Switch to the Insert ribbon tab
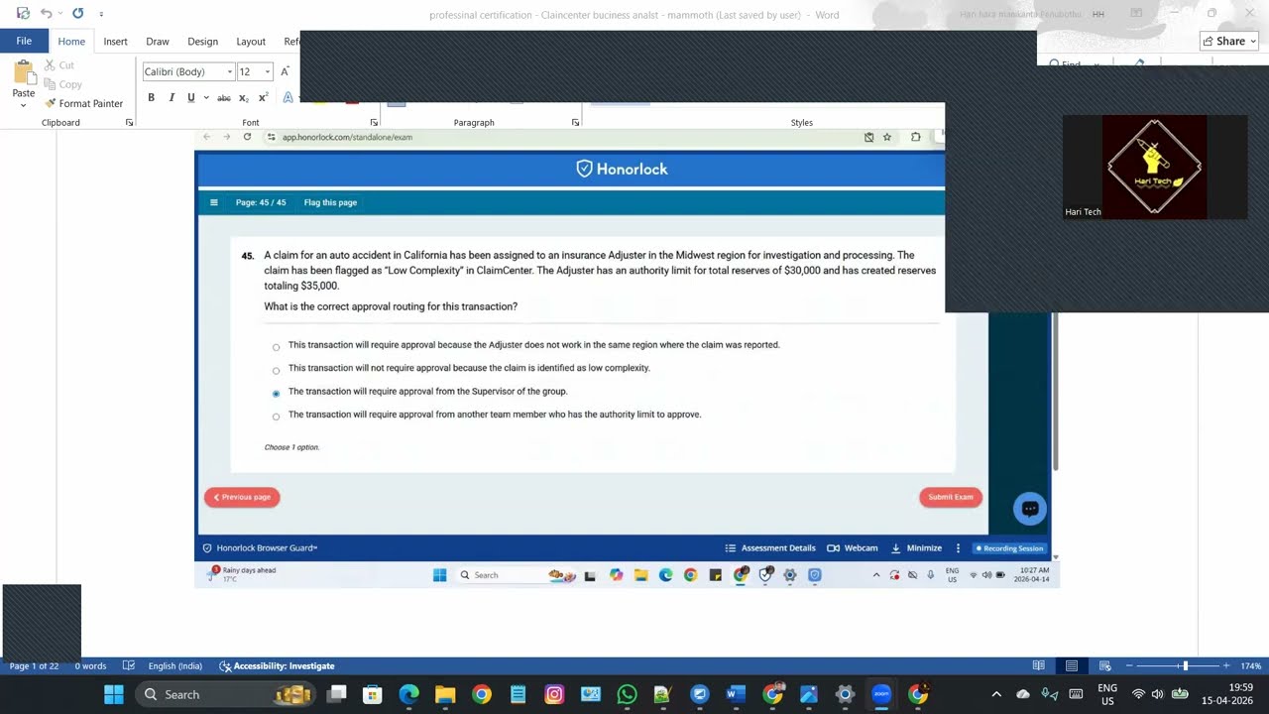 115,42
